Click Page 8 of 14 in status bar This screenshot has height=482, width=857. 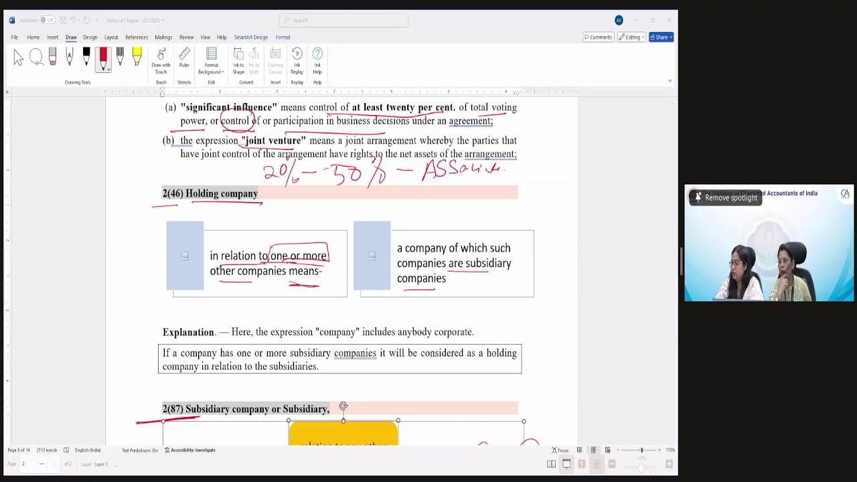coord(19,451)
